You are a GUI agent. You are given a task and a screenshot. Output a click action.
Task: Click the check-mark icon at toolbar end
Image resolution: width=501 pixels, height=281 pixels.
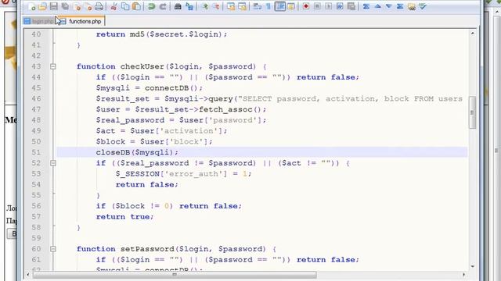423,6
